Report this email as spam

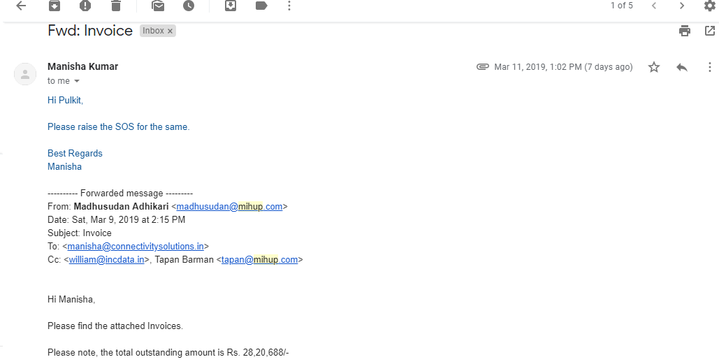85,6
